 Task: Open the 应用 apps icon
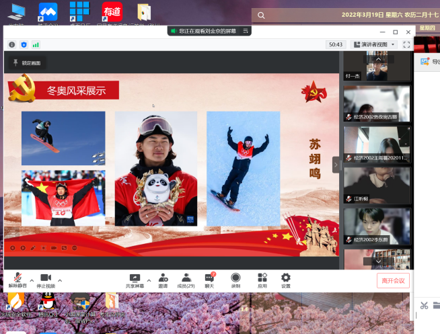(262, 278)
